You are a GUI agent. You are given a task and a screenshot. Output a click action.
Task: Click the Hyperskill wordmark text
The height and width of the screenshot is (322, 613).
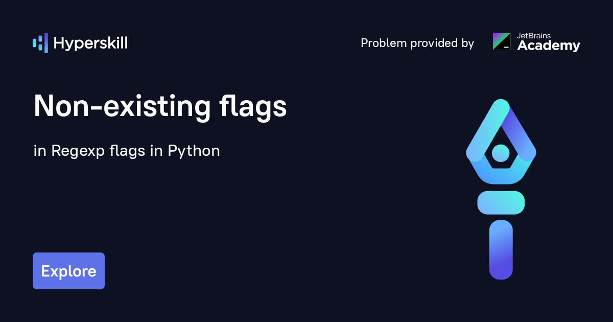point(90,43)
